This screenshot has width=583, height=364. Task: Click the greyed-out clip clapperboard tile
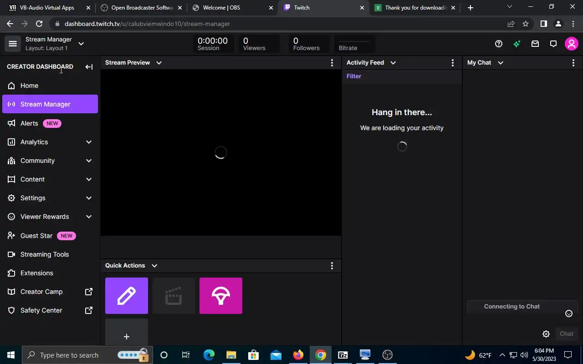174,296
